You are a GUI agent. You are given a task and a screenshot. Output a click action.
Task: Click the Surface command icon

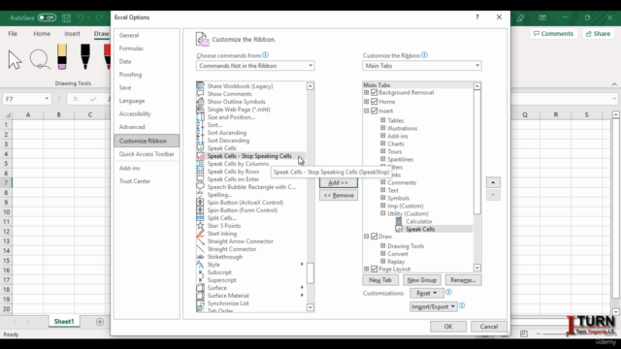pos(201,288)
